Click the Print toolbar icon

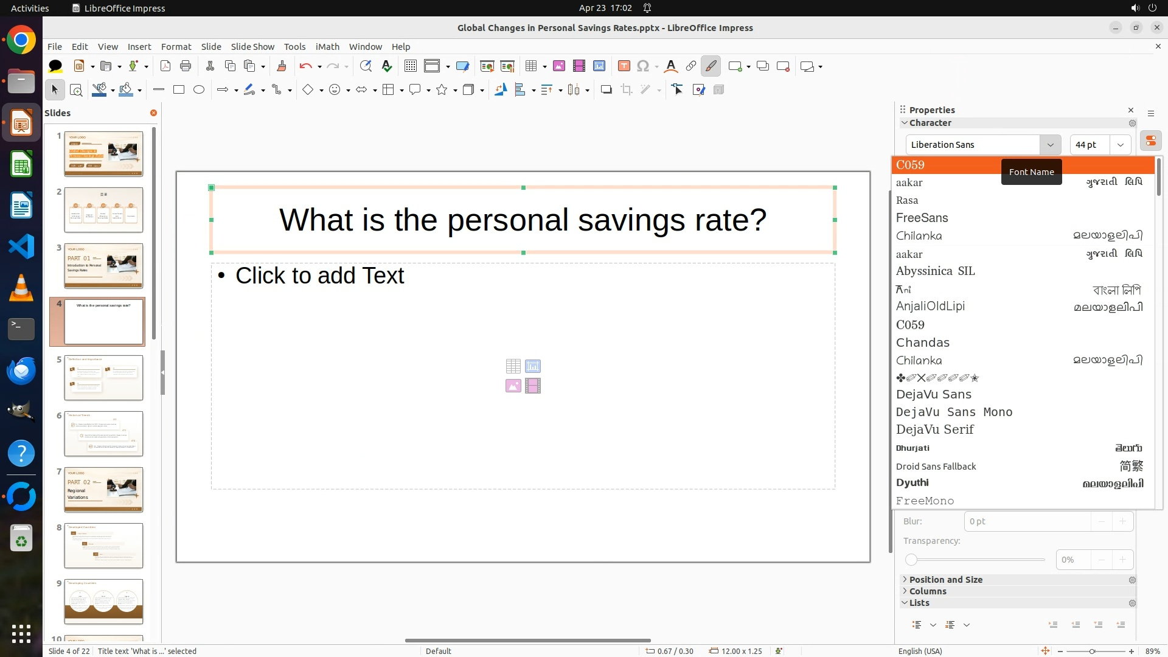click(x=186, y=66)
